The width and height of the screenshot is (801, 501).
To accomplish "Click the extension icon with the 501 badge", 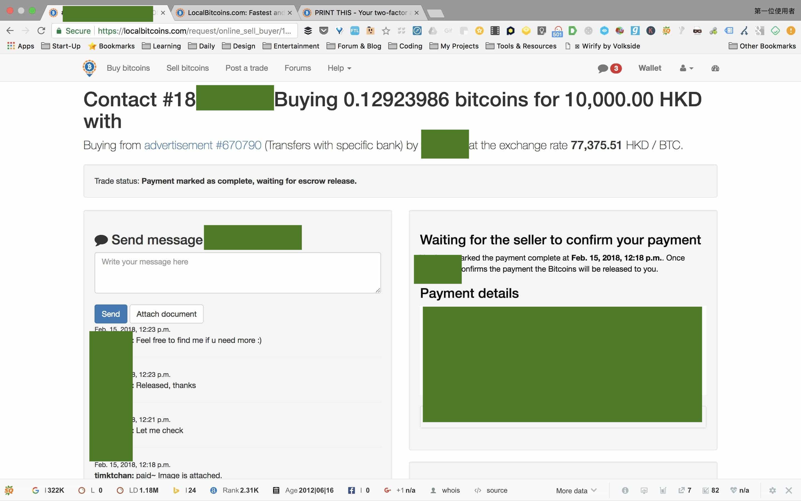I will (557, 31).
